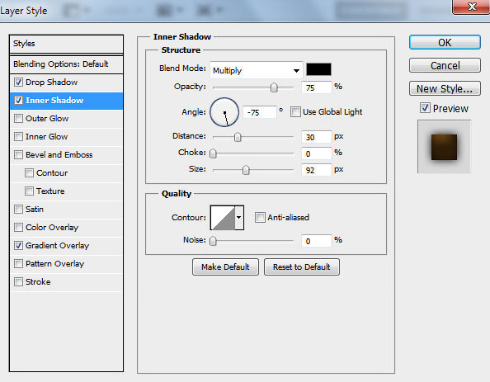This screenshot has width=490, height=382.
Task: Tick the Texture sub-option checkbox
Action: (x=29, y=191)
